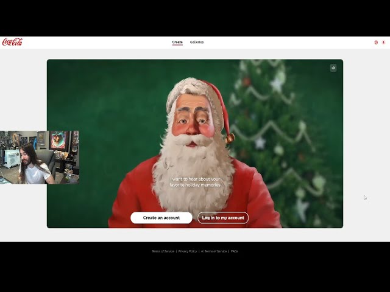390x292 pixels.
Task: Open the AI Terms of Service link
Action: (214, 251)
